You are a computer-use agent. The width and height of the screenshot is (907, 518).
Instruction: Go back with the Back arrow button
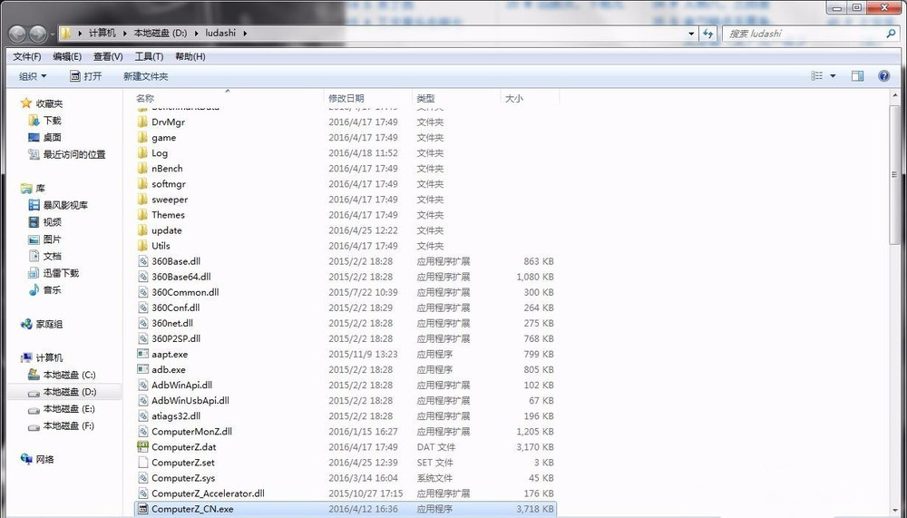(17, 34)
